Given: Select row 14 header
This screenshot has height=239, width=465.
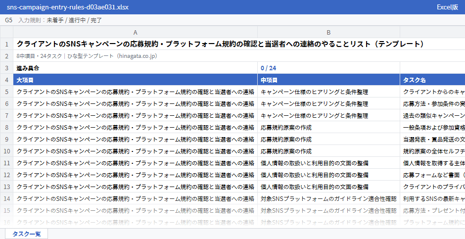Looking at the screenshot, I should pos(6,198).
